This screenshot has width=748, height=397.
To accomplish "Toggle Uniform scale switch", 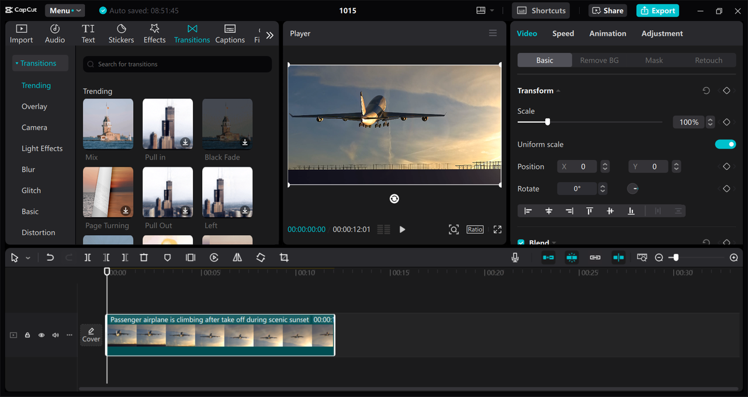I will (x=725, y=144).
